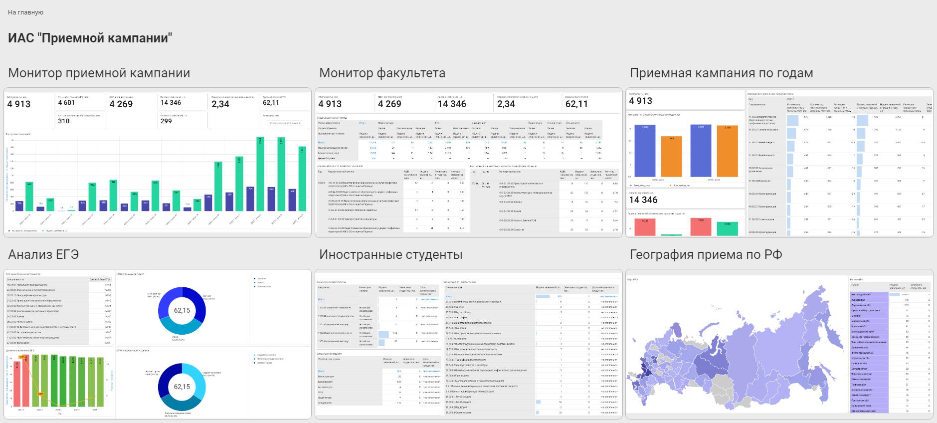Open the География приема по РФ heading

706,254
